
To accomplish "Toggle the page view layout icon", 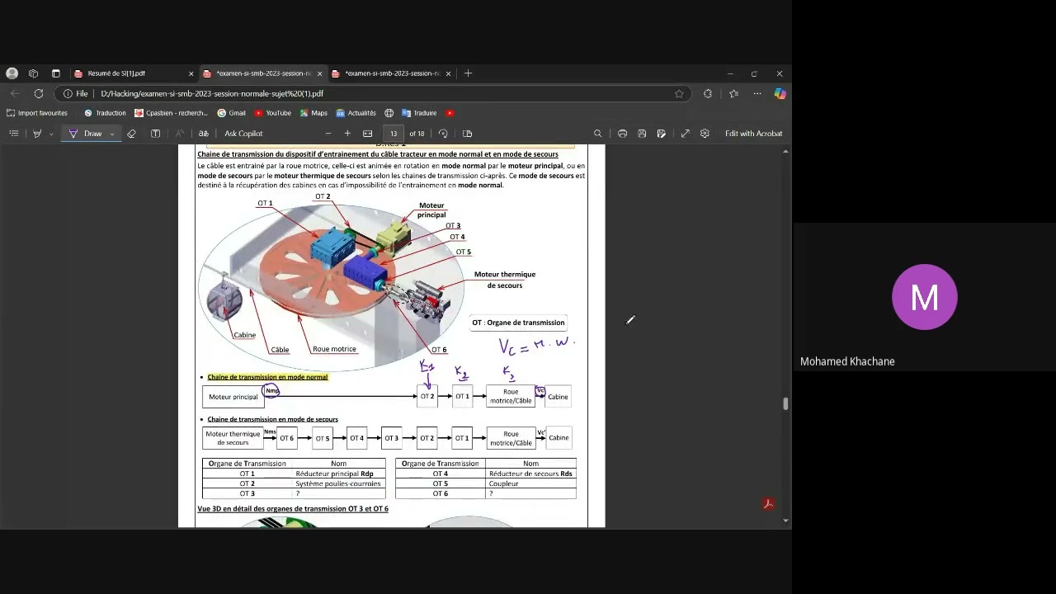I will click(468, 134).
